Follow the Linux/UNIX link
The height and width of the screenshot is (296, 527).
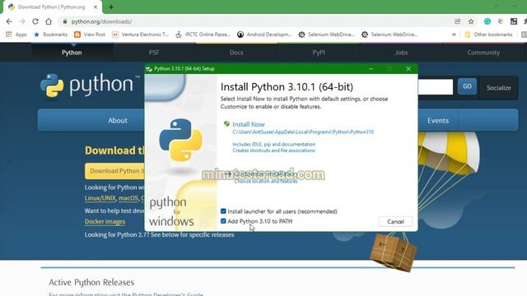[100, 198]
